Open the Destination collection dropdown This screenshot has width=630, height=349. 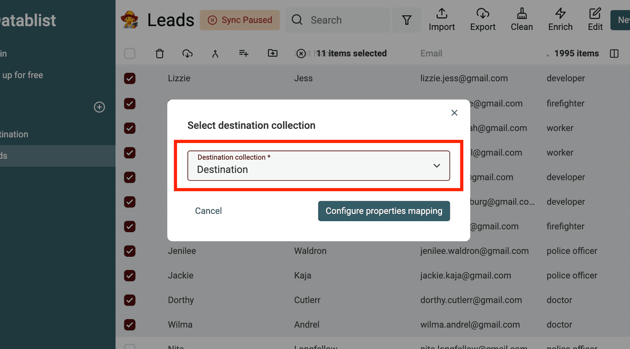(x=319, y=166)
